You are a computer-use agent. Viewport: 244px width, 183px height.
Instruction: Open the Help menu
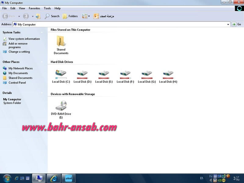(57, 8)
